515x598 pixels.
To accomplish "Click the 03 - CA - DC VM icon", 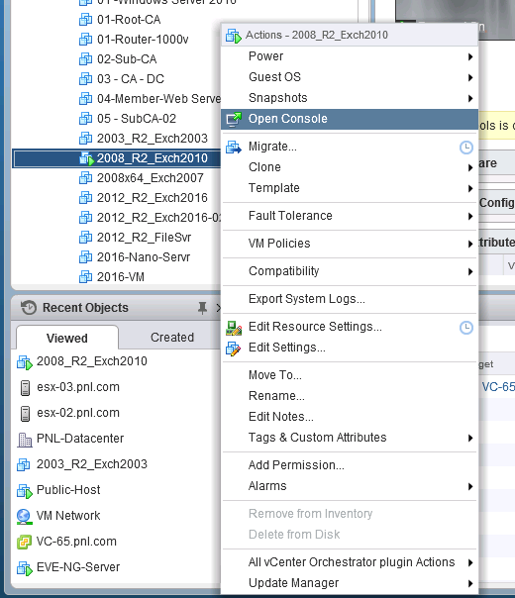I will tap(85, 79).
